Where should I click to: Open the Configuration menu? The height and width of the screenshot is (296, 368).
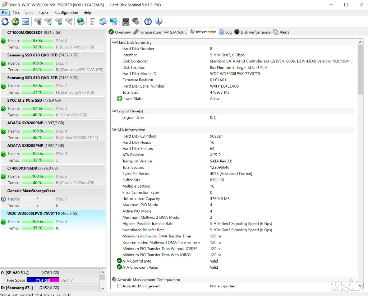point(67,13)
